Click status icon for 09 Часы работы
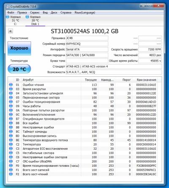This screenshot has height=188, width=169. pos(11,106)
